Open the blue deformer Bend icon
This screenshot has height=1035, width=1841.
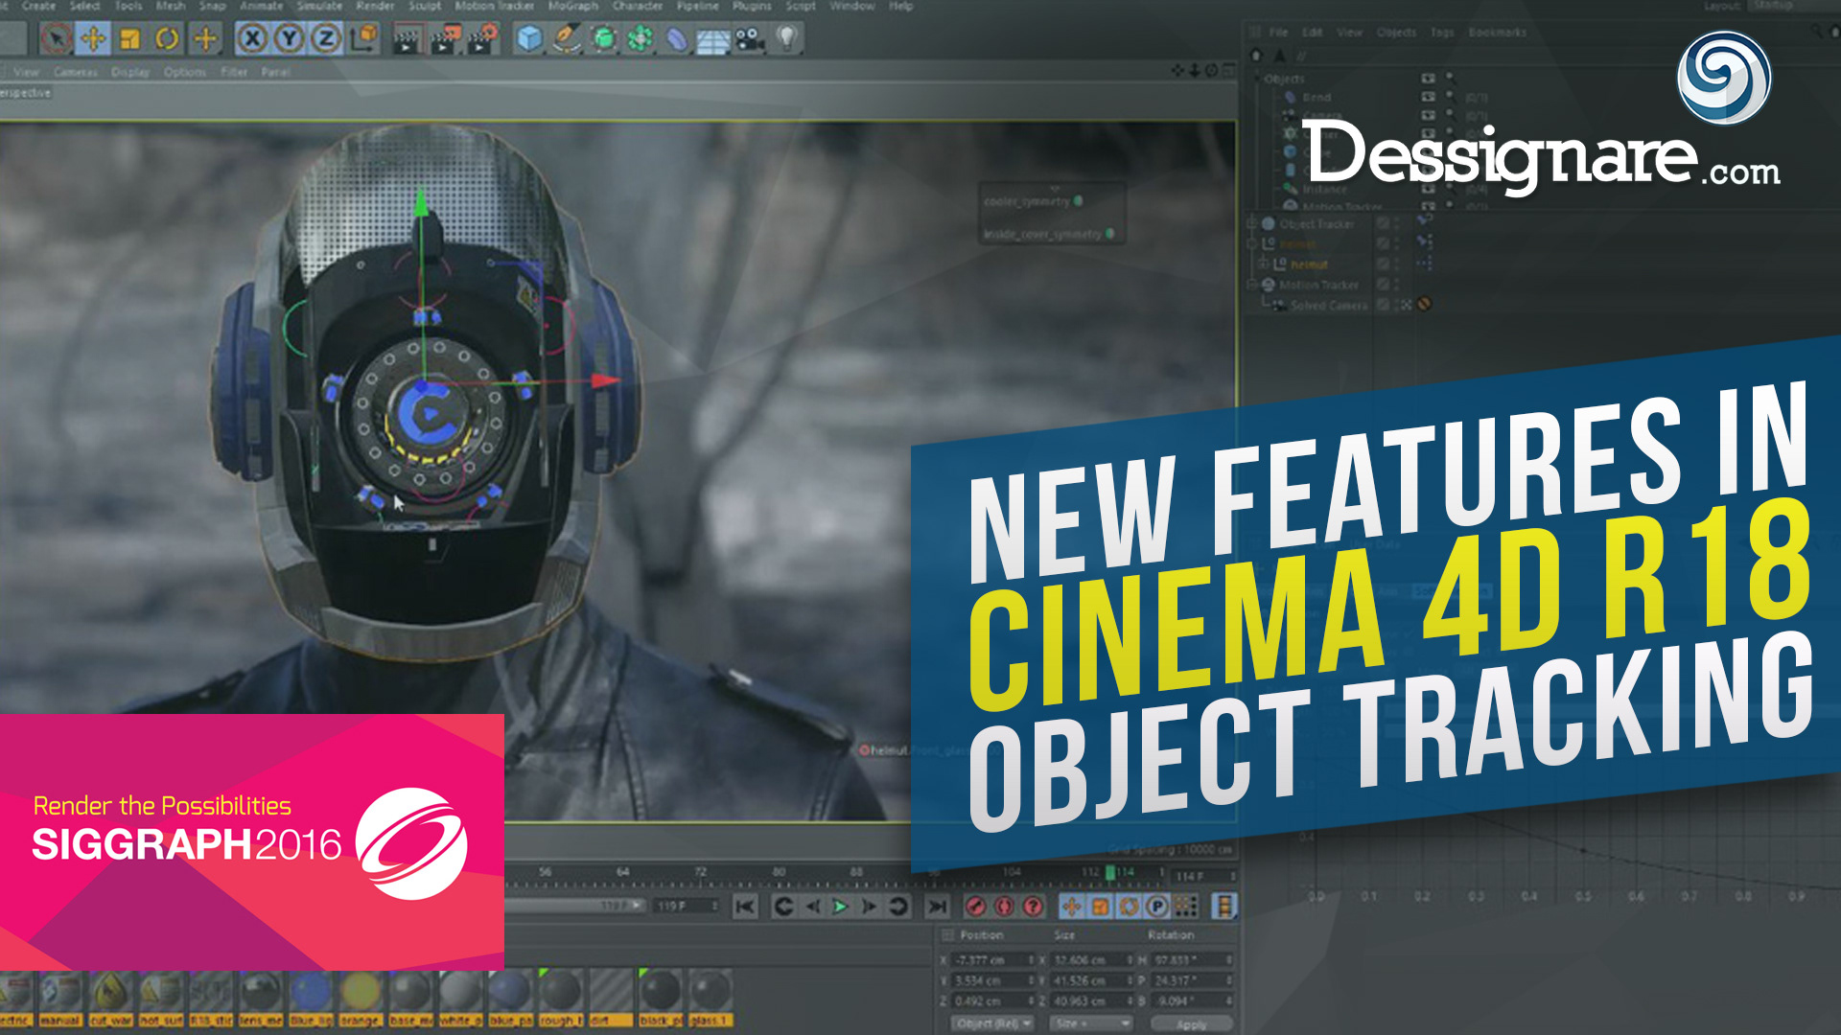677,39
